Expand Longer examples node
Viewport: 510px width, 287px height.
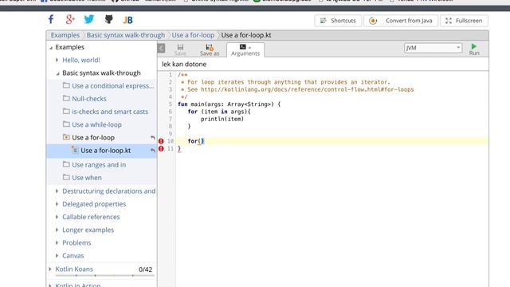coord(57,230)
